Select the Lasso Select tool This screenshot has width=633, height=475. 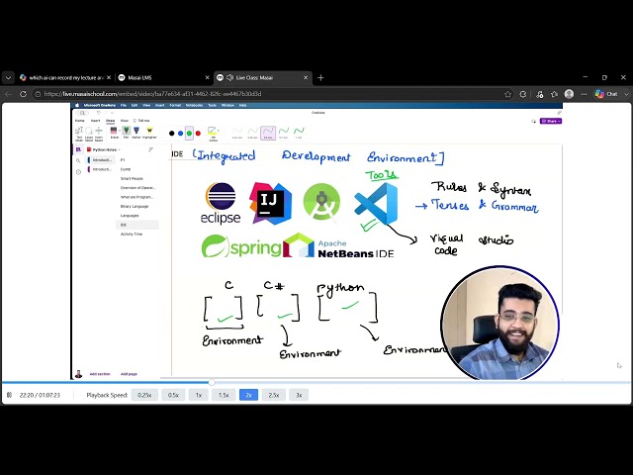pyautogui.click(x=89, y=133)
